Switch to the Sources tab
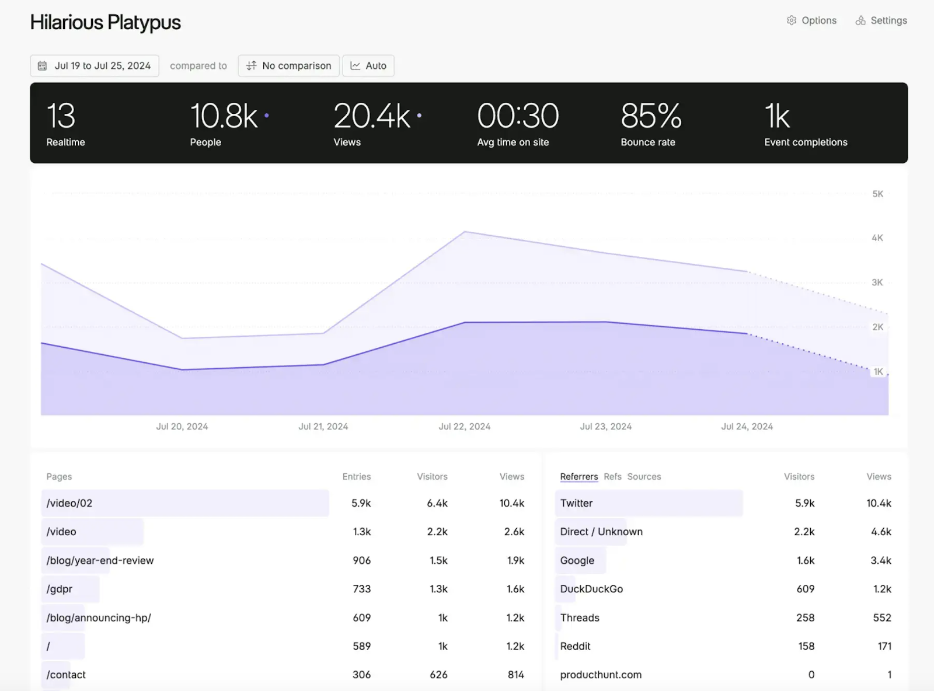Screen dimensions: 934x691 tap(644, 476)
